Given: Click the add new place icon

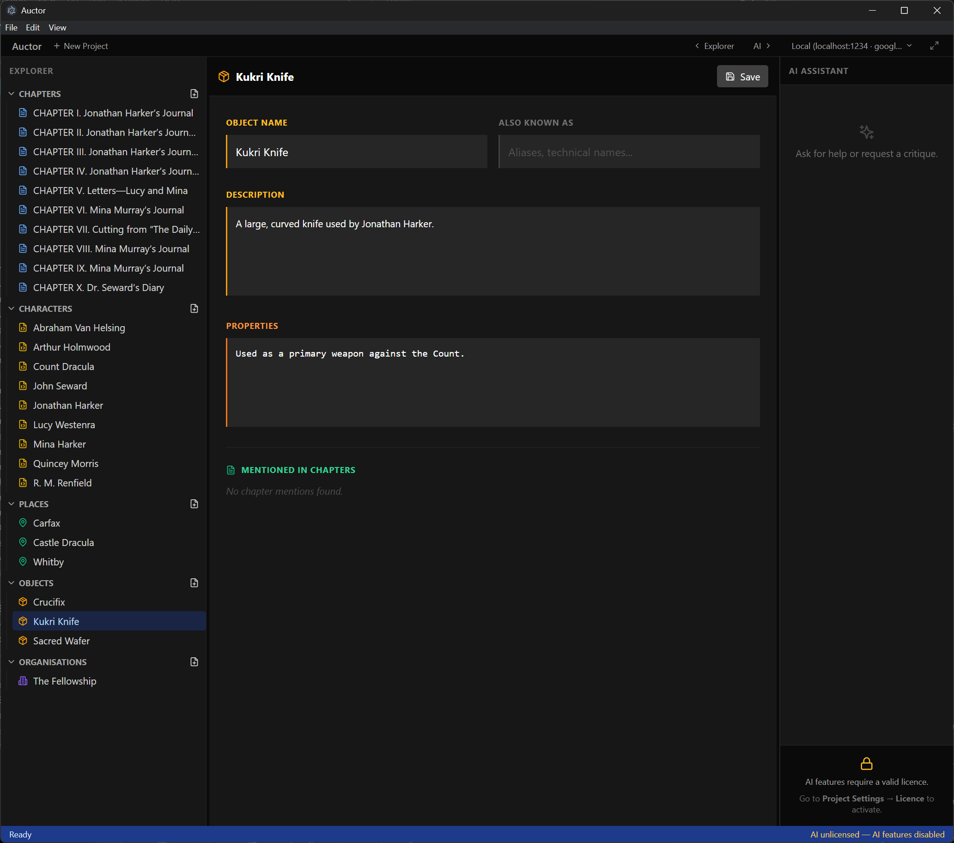Looking at the screenshot, I should point(194,504).
